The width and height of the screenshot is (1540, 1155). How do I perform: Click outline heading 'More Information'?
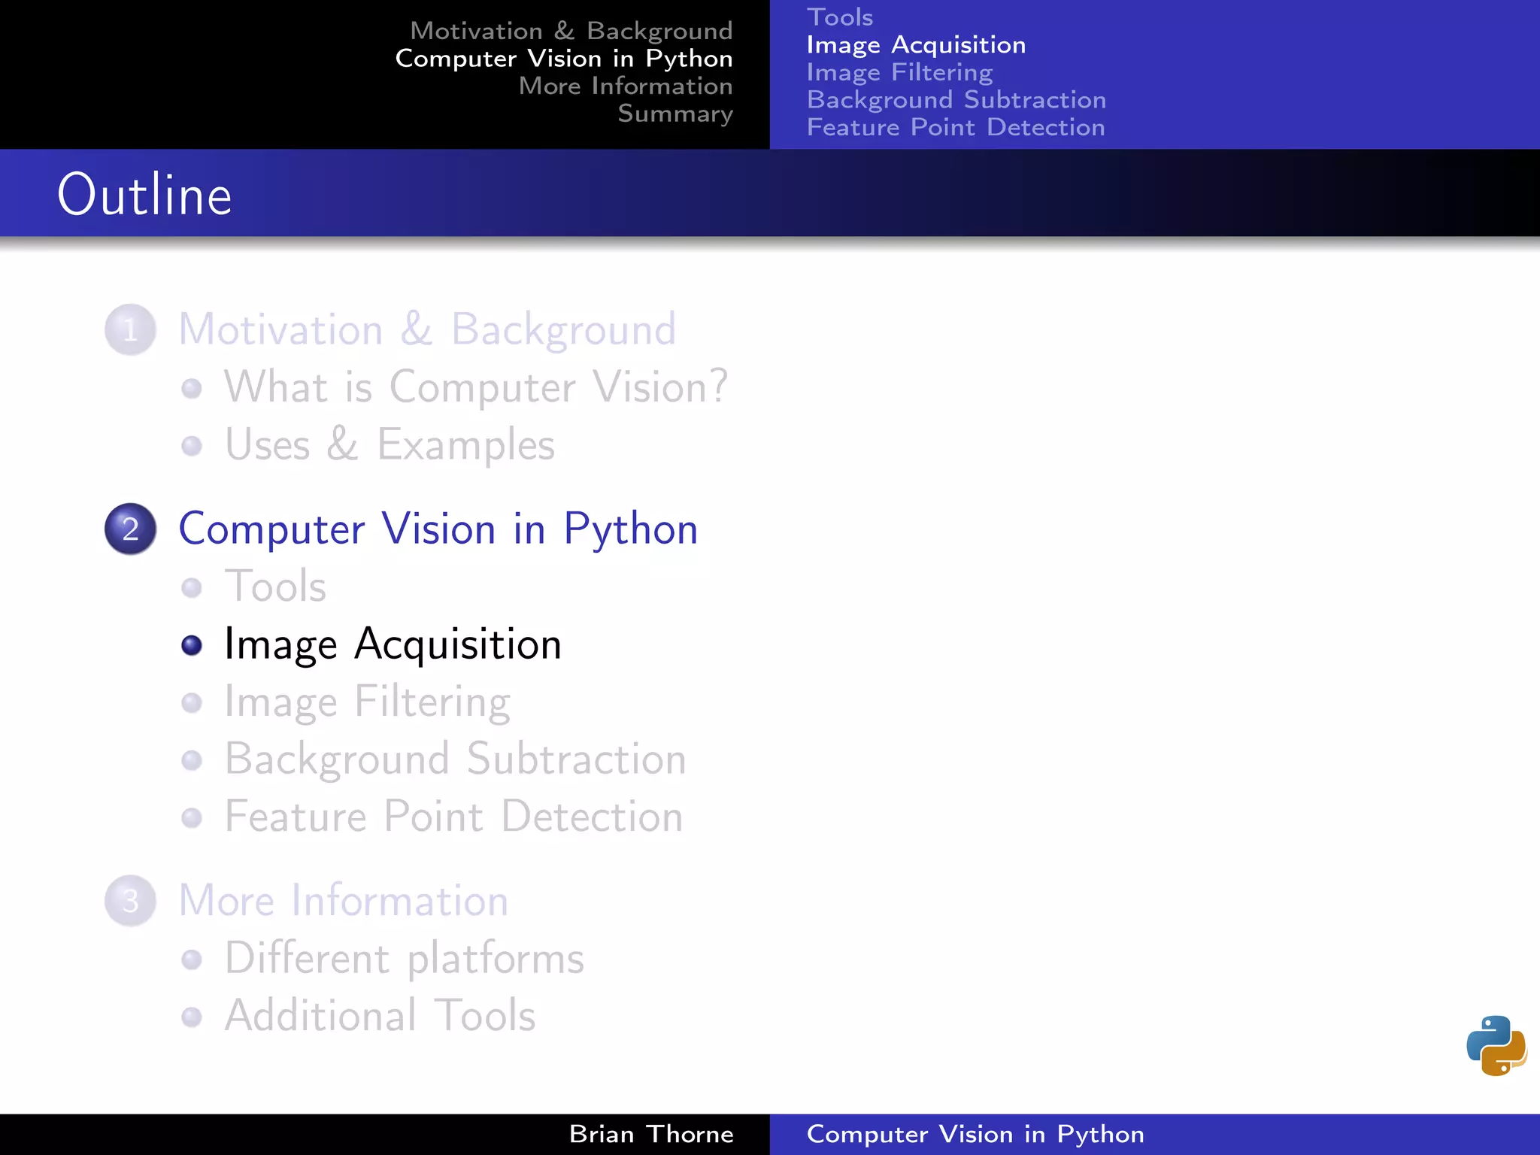(344, 900)
